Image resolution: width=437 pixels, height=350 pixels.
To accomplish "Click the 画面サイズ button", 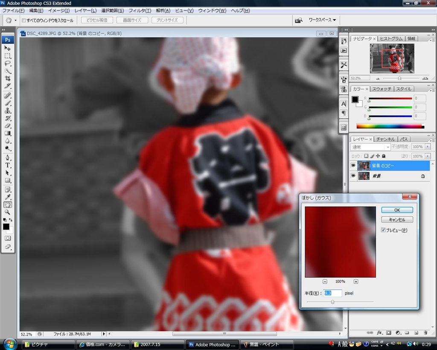I will click(132, 20).
